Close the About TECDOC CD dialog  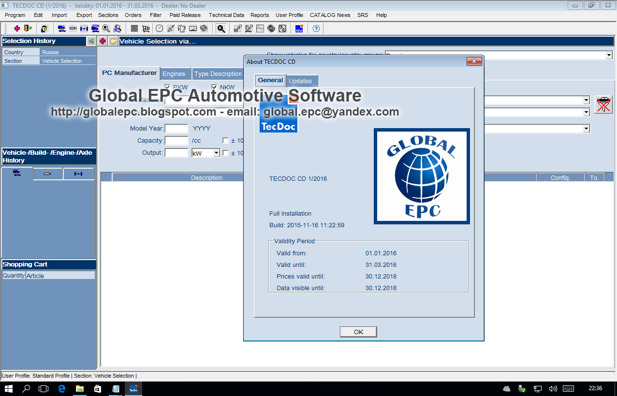tap(473, 61)
